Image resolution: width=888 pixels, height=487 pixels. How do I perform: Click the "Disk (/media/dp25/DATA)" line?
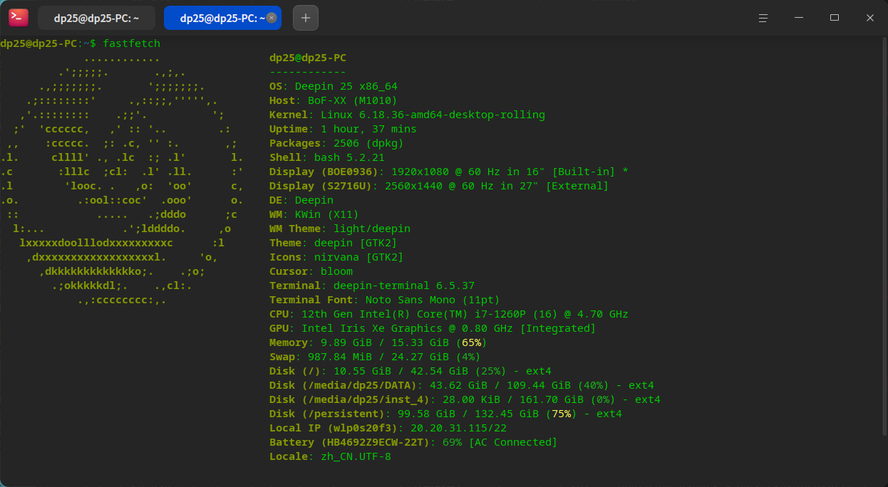462,385
